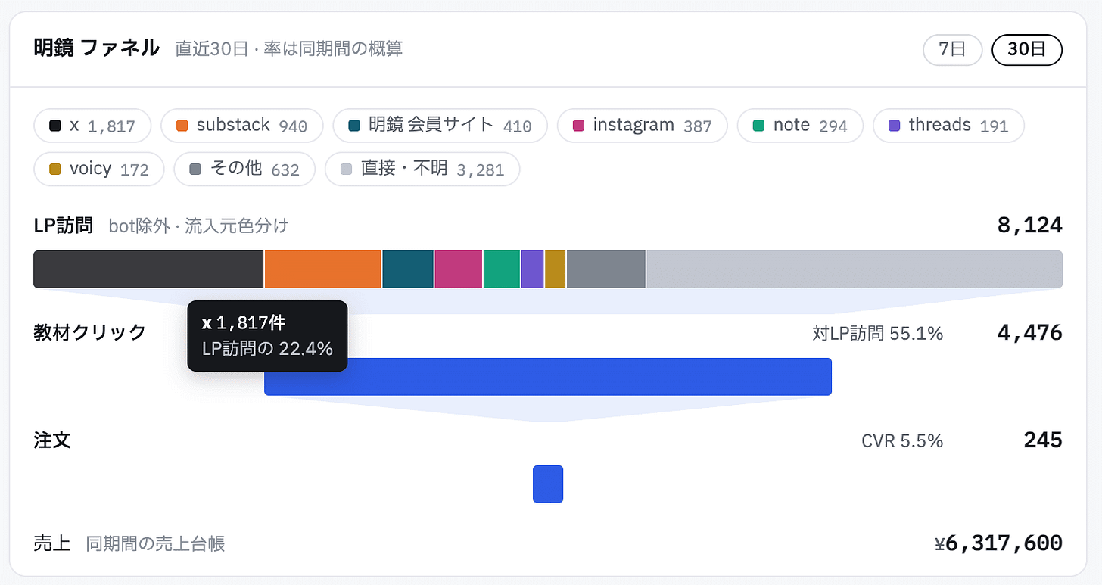This screenshot has width=1102, height=585.
Task: Toggle the voicy source chip
Action: click(99, 169)
